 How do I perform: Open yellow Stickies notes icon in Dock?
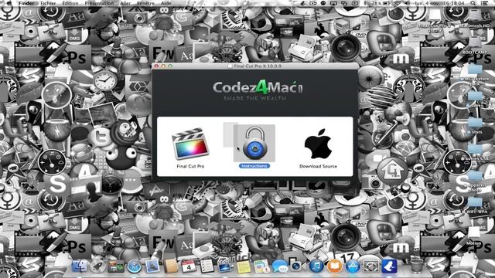pyautogui.click(x=244, y=266)
